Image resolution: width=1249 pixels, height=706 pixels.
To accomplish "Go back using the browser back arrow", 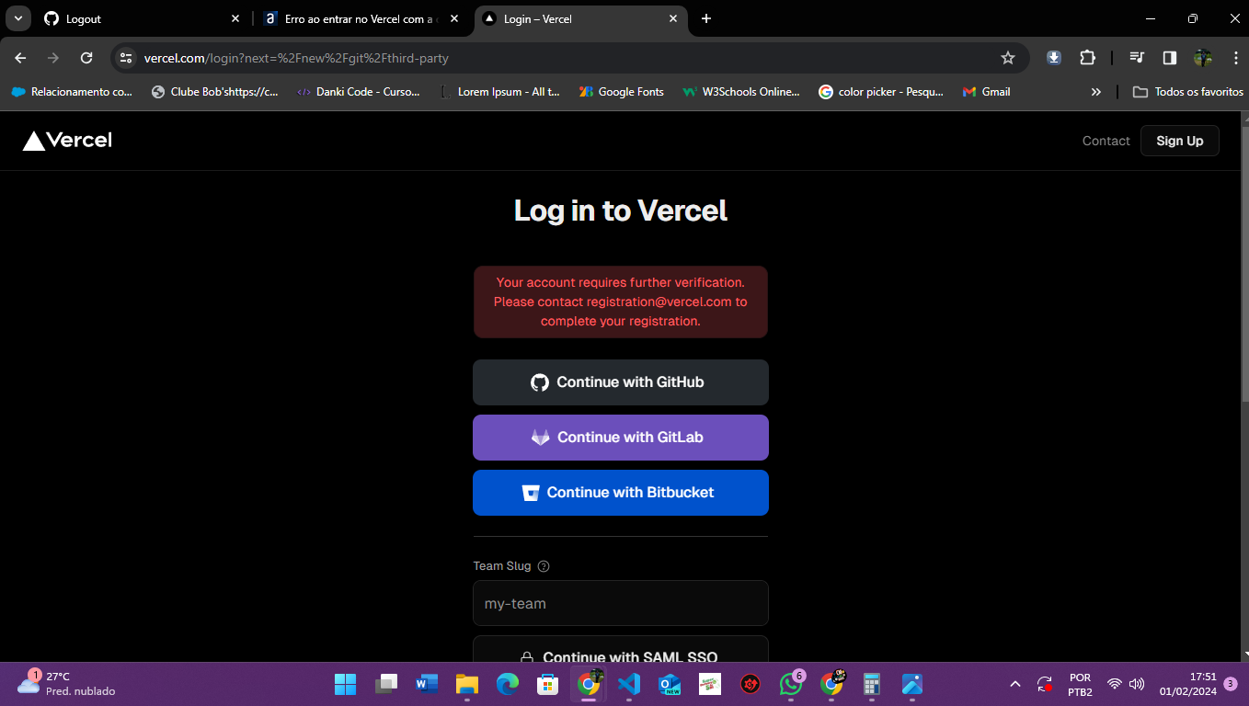I will (x=20, y=58).
